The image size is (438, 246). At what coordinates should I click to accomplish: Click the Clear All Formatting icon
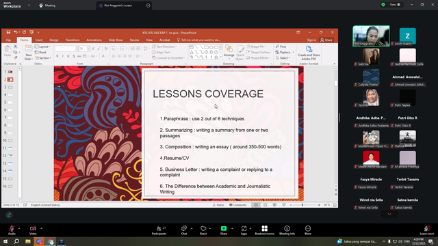(x=106, y=49)
